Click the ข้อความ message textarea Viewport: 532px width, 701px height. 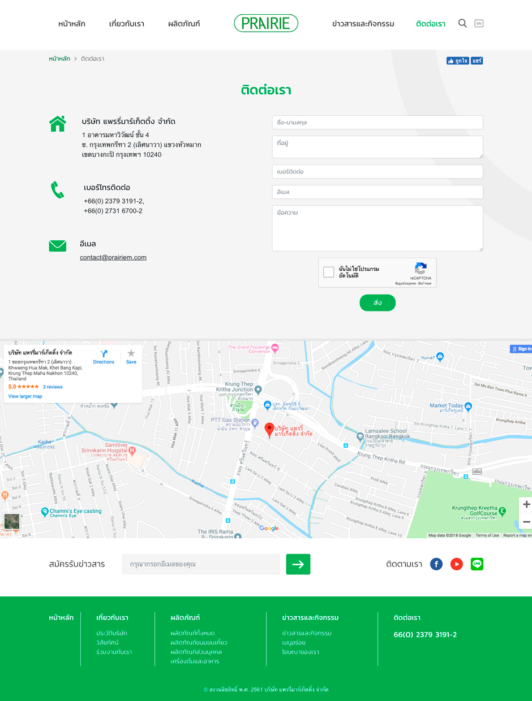coord(377,228)
